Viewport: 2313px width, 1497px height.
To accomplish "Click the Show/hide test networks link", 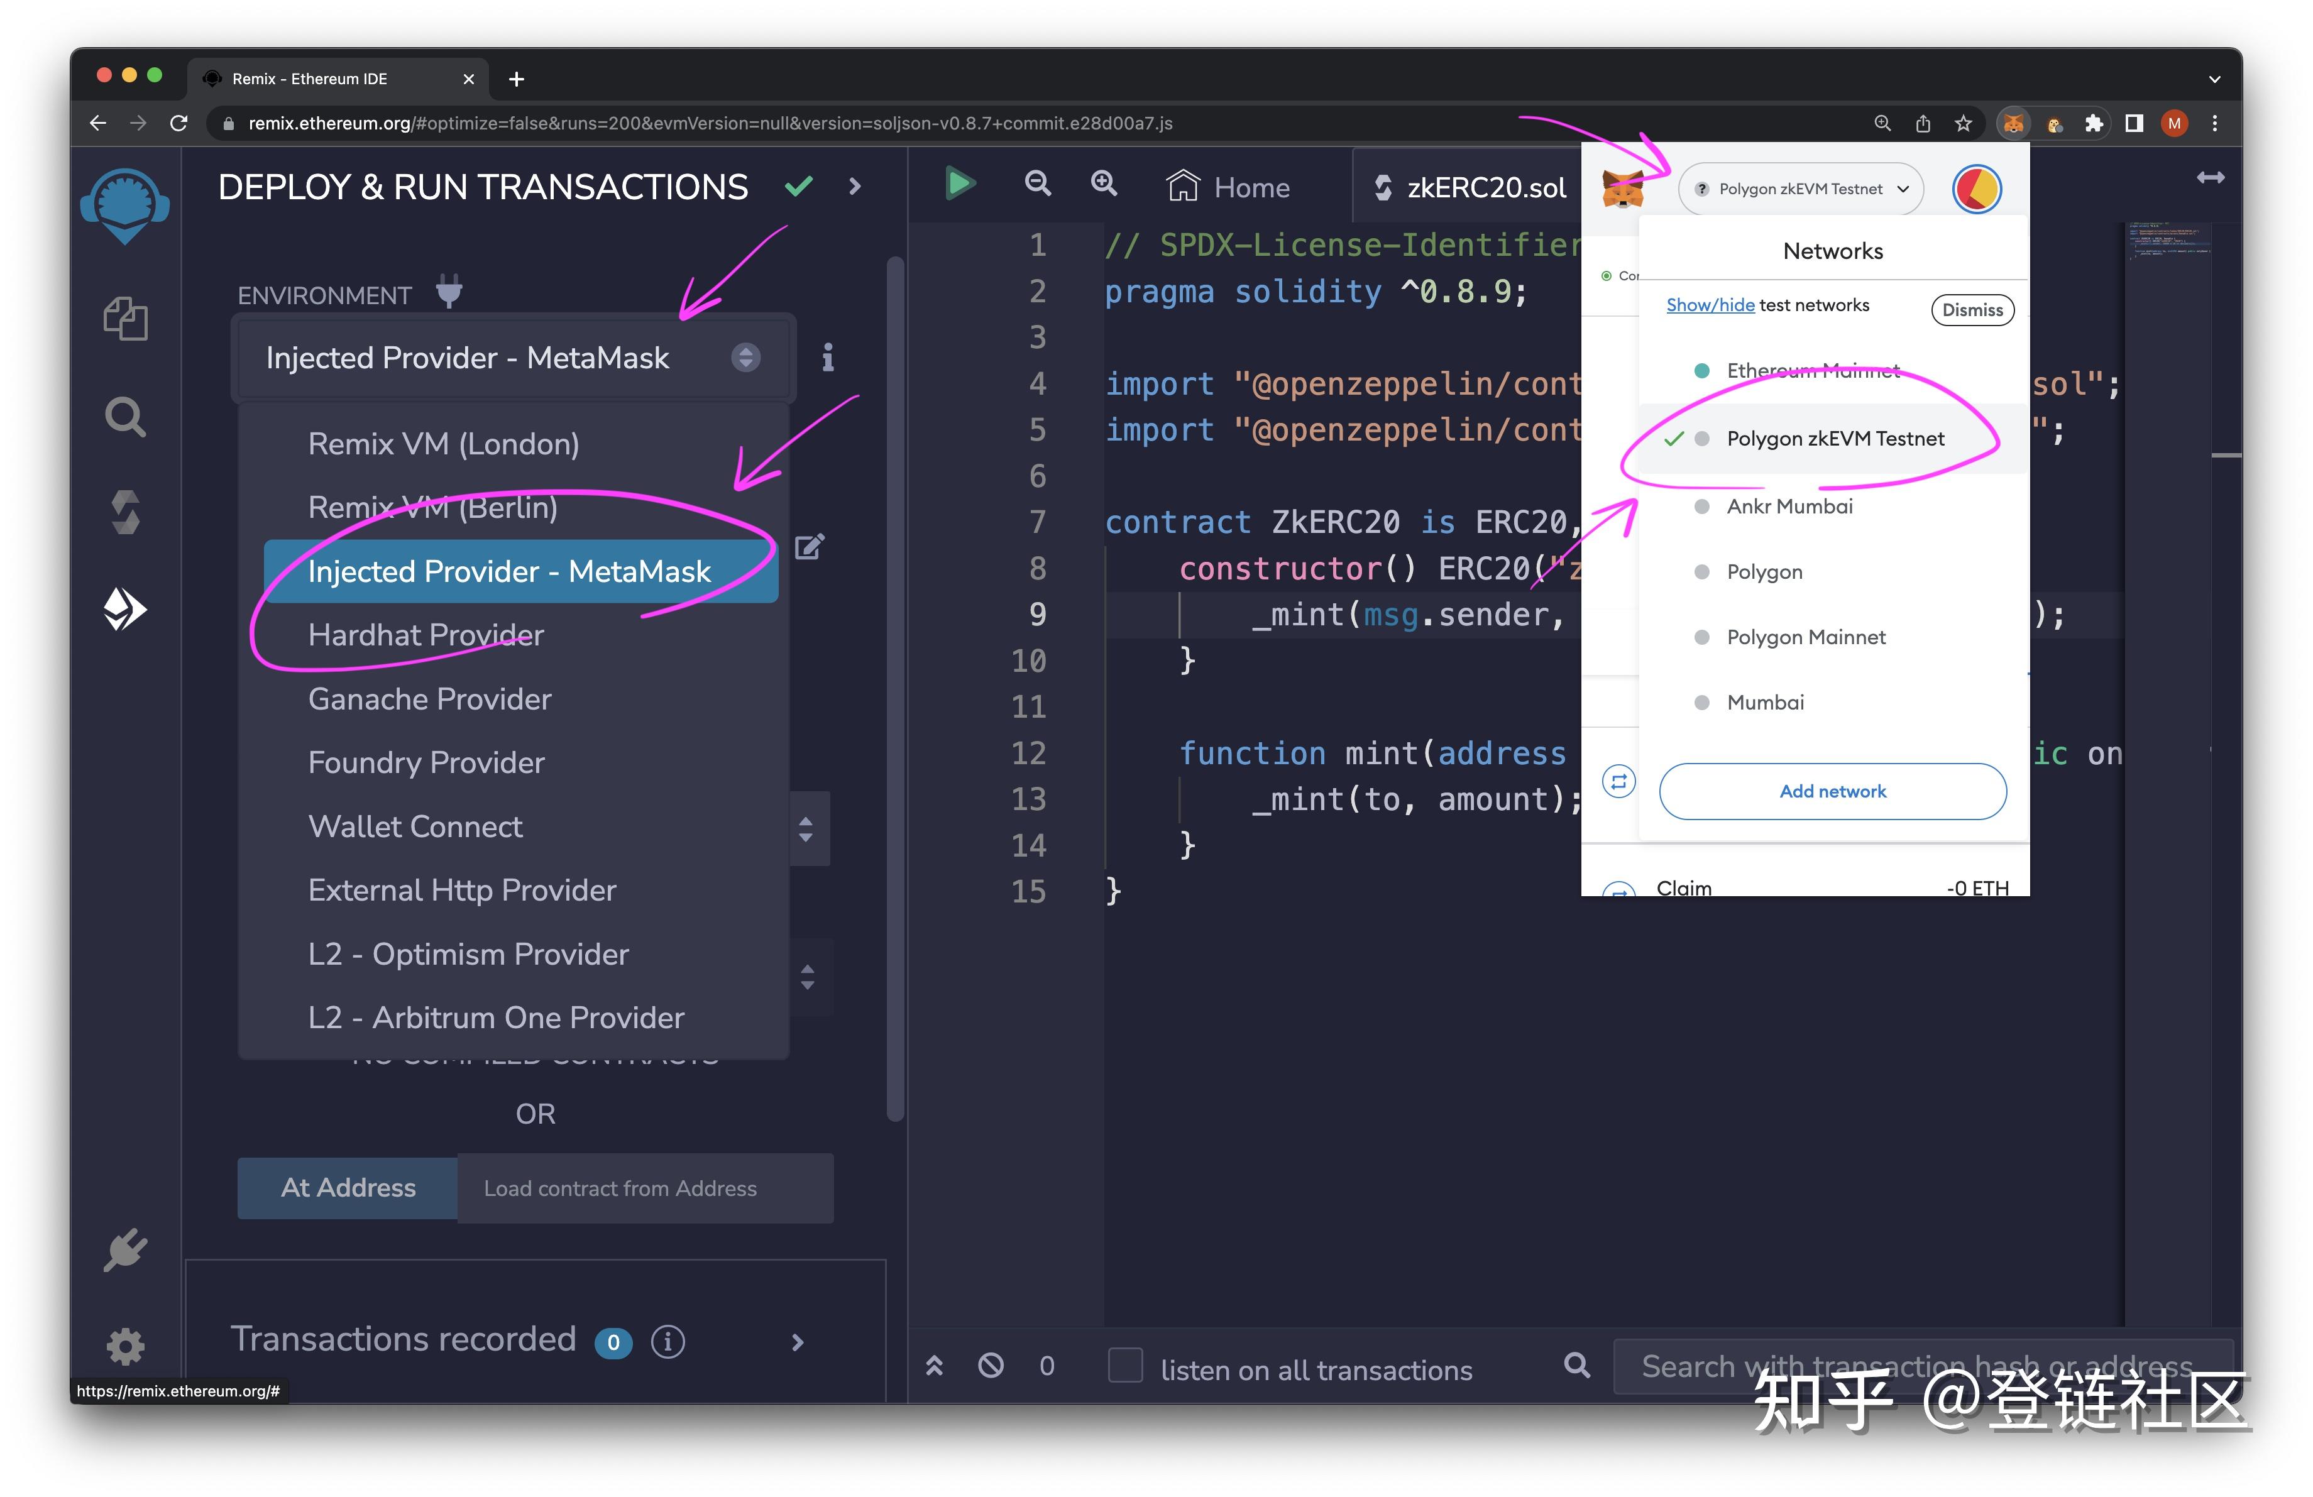I will (1710, 305).
